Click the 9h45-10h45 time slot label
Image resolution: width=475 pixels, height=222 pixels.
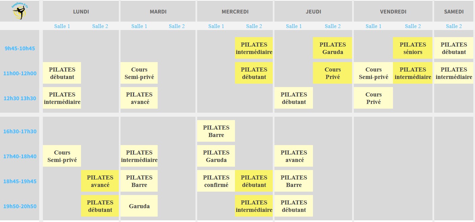pyautogui.click(x=20, y=48)
